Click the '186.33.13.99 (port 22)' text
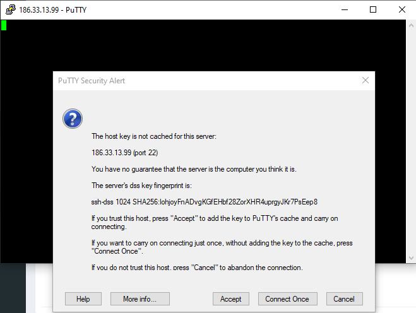 click(125, 153)
